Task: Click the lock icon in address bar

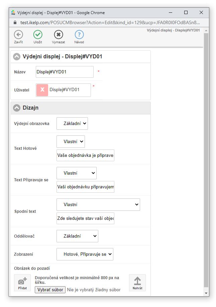Action: coord(15,22)
